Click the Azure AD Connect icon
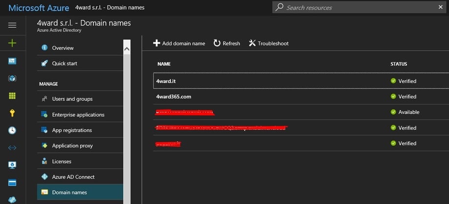This screenshot has height=204, width=449. (45, 177)
